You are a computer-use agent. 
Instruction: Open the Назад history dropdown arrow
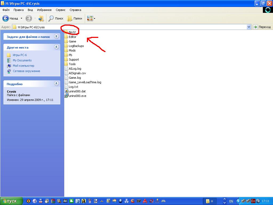pos(21,18)
